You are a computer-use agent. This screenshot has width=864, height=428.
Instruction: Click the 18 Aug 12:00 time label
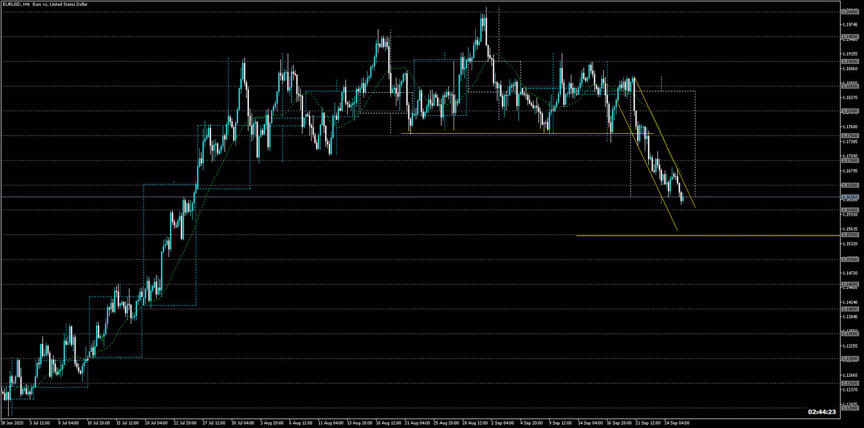[x=388, y=423]
